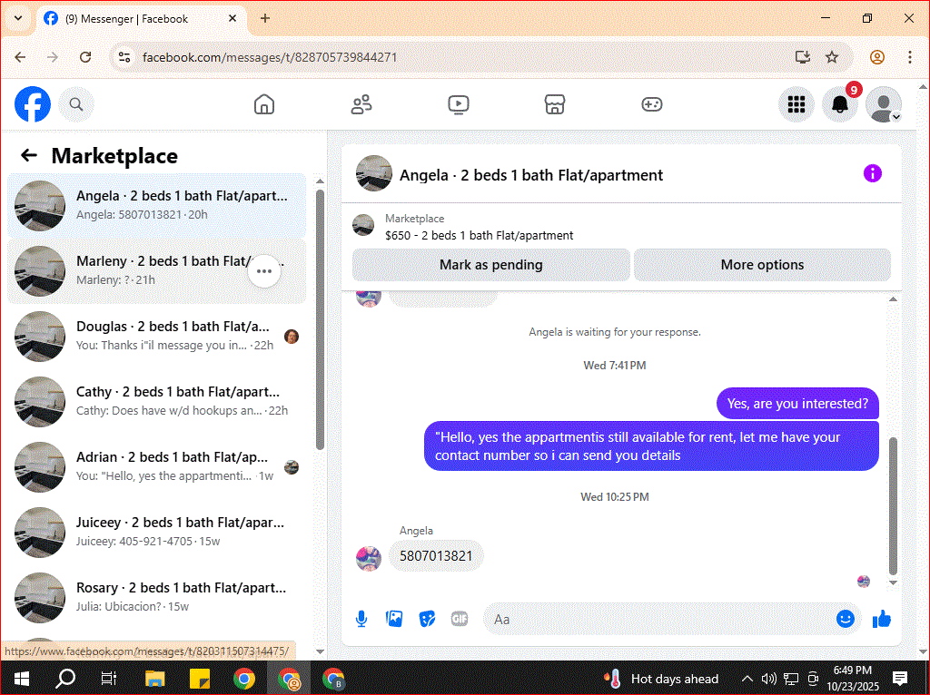This screenshot has height=695, width=930.
Task: Open the nine-dot Menu grid
Action: pyautogui.click(x=796, y=104)
